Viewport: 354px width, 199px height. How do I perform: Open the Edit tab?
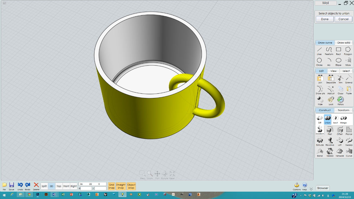pyautogui.click(x=321, y=71)
